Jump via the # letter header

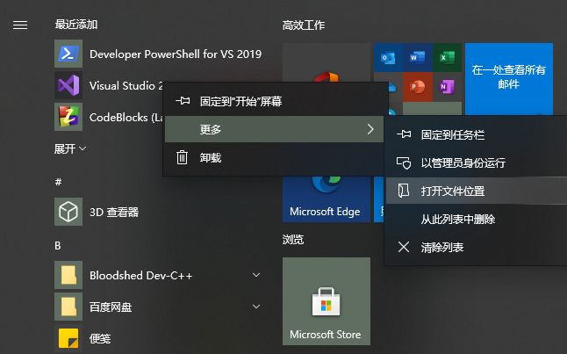(58, 182)
